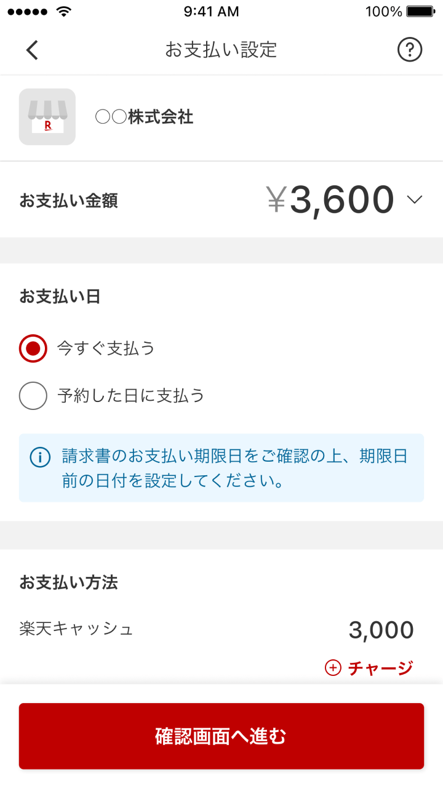
Task: Select the 予約した日に支払う radio button
Action: click(33, 395)
